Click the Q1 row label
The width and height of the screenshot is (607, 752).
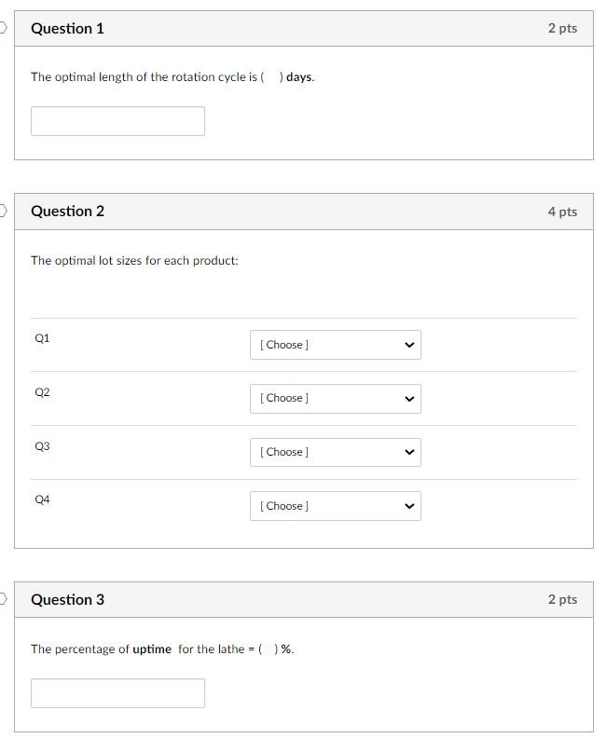41,337
